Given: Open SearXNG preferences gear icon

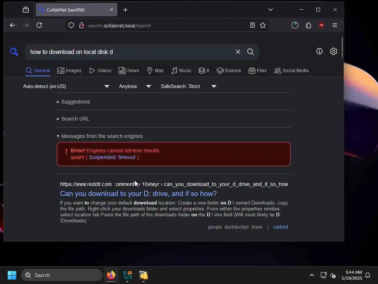Looking at the screenshot, I should [333, 51].
